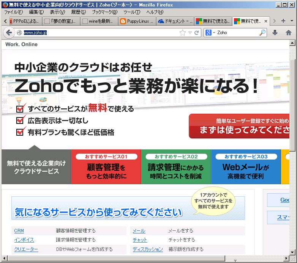Click the 有料プランも驚くほど低価格 checkmark
297x263 pixels.
click(21, 131)
